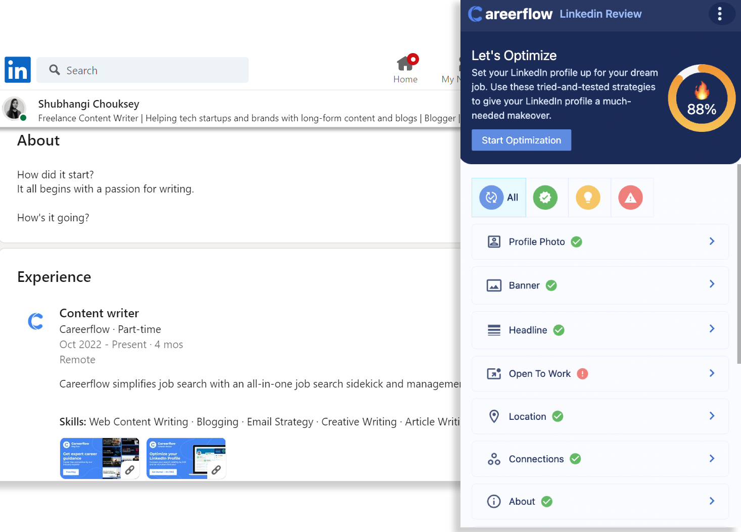Viewport: 741px width, 532px height.
Task: Expand the Banner row chevron
Action: coord(712,284)
